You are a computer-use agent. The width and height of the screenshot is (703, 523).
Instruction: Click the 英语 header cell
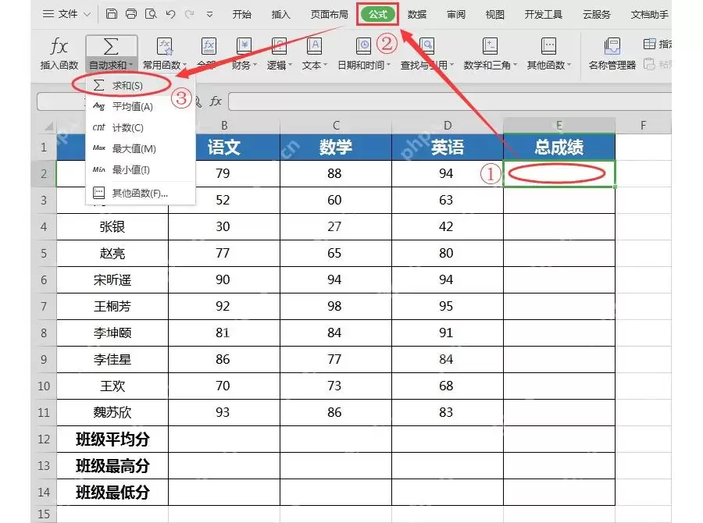pyautogui.click(x=447, y=147)
